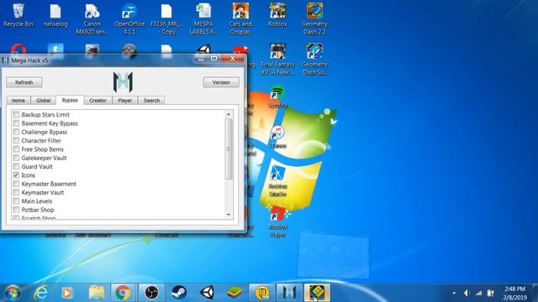Launch Steam from the taskbar
Viewport: 538px width, 302px height.
[179, 293]
